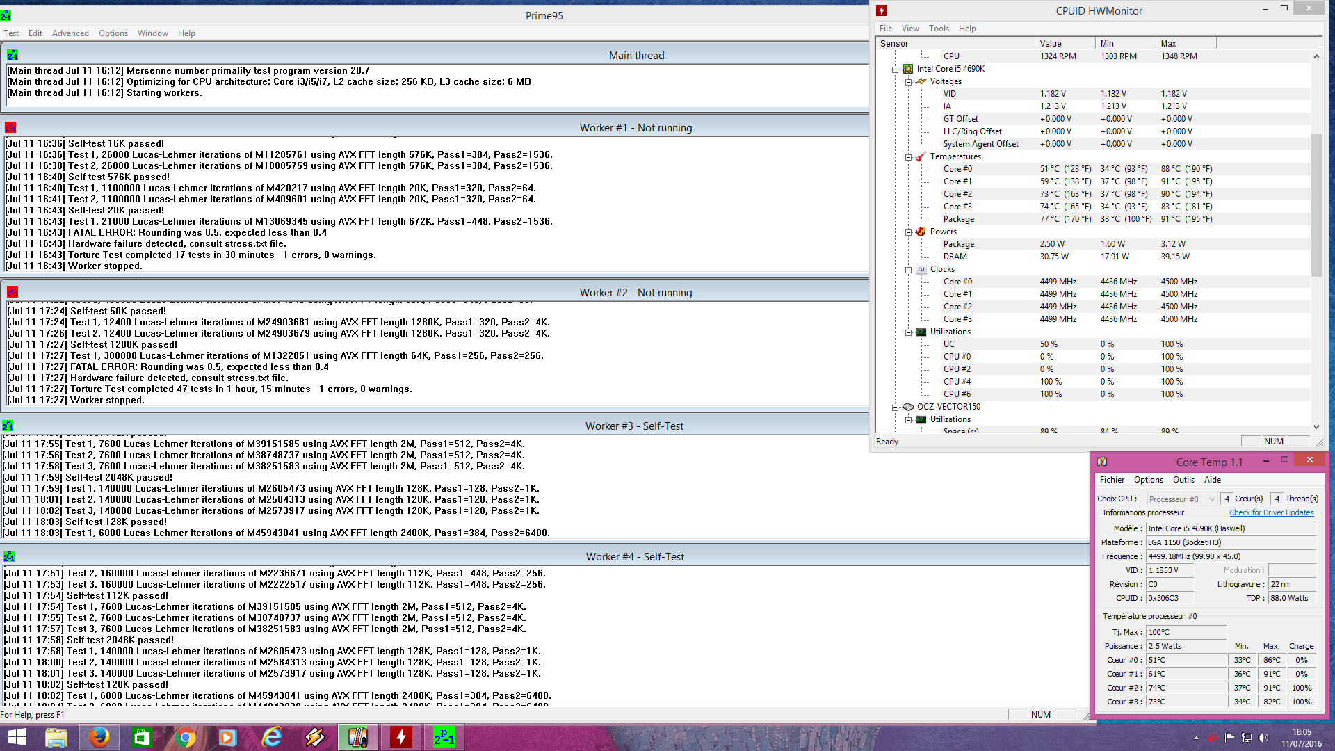Click the Tj. Max value field
This screenshot has width=1335, height=751.
point(1186,632)
